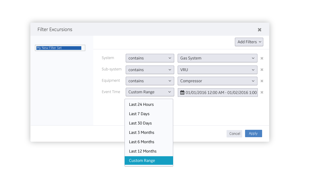
Task: Select Last 24 Hours option
Action: (149, 105)
